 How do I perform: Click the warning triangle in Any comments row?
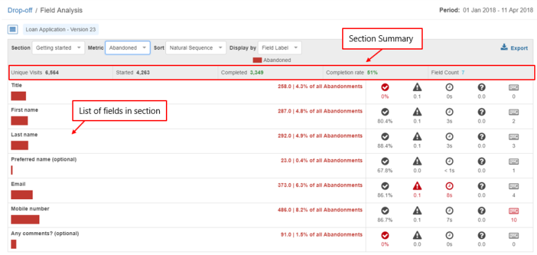click(x=417, y=235)
